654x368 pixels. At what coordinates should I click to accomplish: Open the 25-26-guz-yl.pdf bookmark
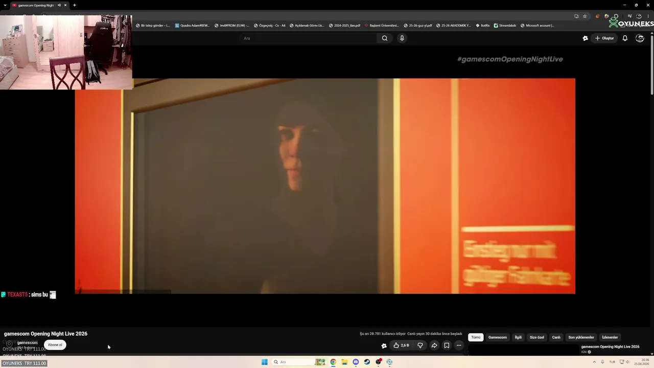click(x=418, y=26)
